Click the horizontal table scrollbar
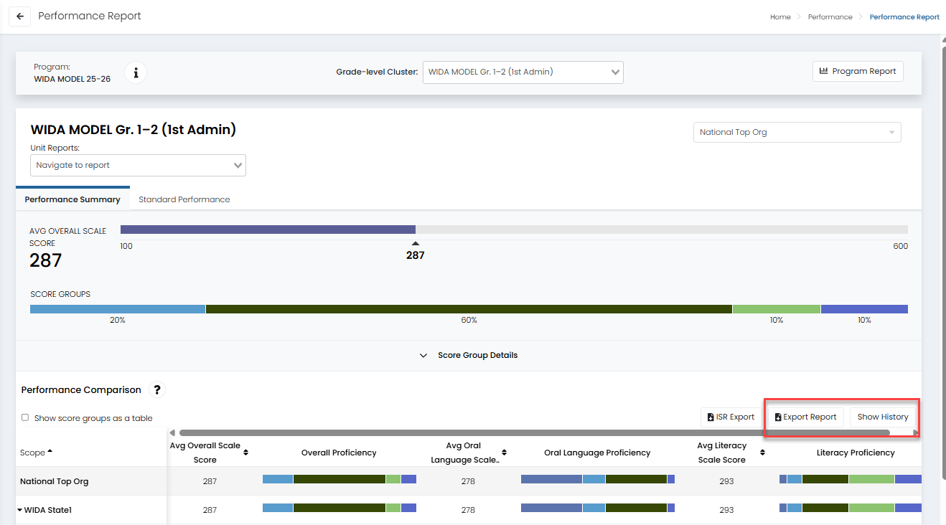 pyautogui.click(x=534, y=432)
